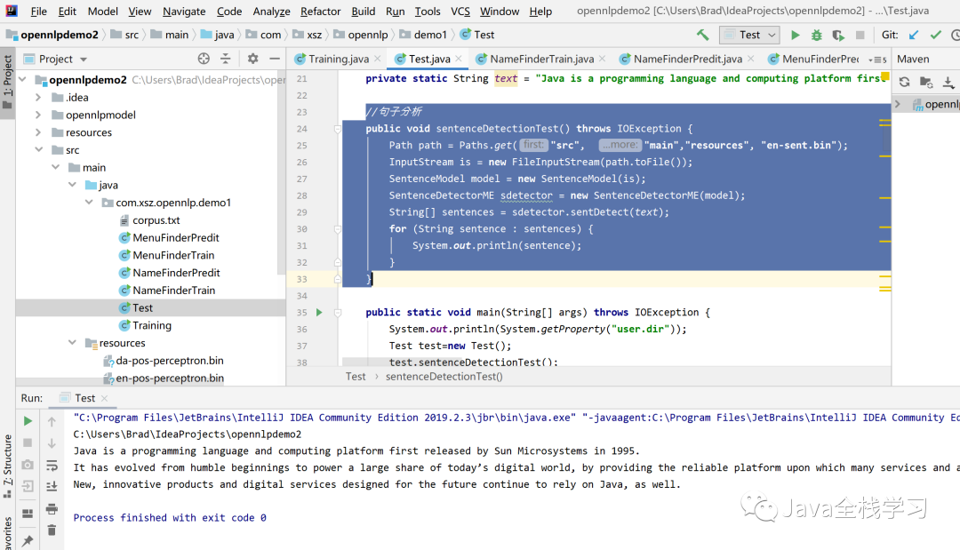Click the Locate file target icon in Project panel
Viewport: 960px width, 550px height.
coord(204,59)
